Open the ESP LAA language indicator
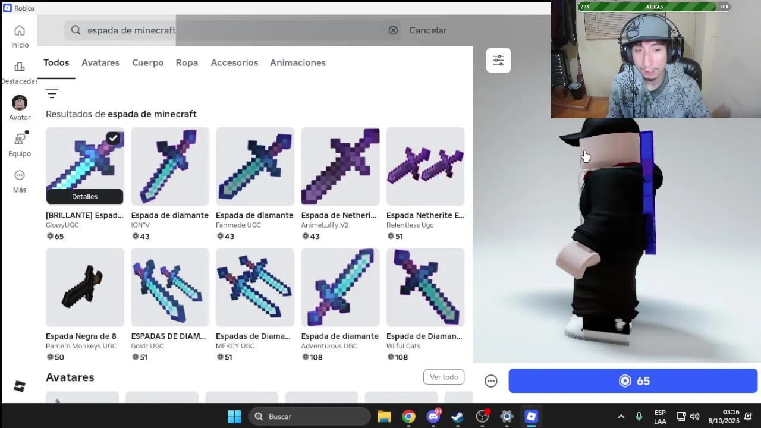This screenshot has width=761, height=428. (660, 417)
